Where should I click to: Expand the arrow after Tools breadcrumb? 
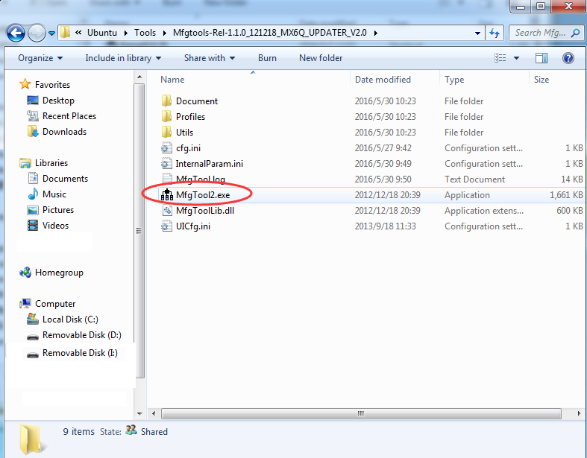click(164, 33)
